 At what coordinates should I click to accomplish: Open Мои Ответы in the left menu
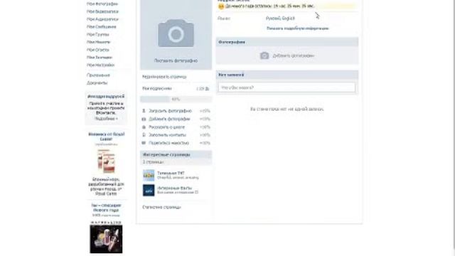coord(98,50)
